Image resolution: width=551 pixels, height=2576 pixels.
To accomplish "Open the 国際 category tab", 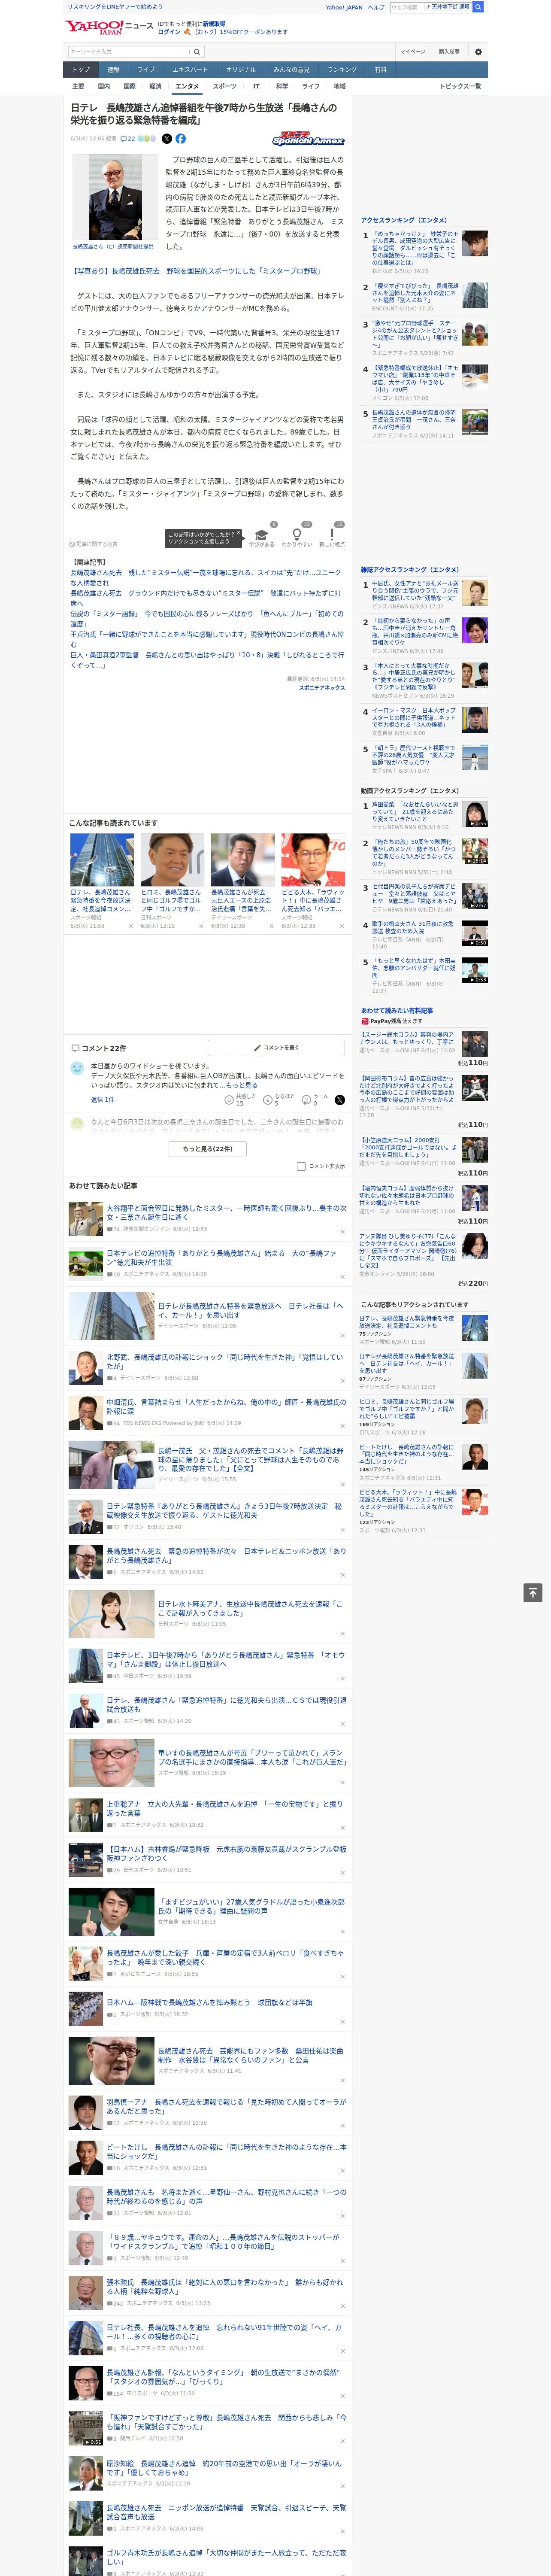I will pos(129,86).
